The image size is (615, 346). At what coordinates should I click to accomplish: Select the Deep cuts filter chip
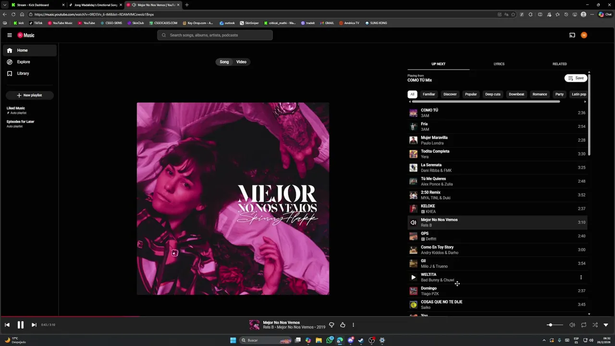[492, 94]
